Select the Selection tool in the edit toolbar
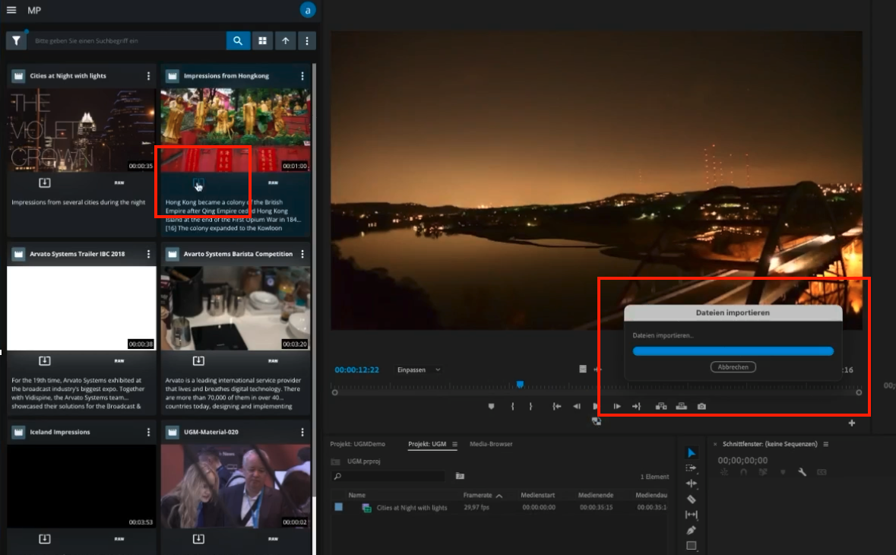 point(691,452)
